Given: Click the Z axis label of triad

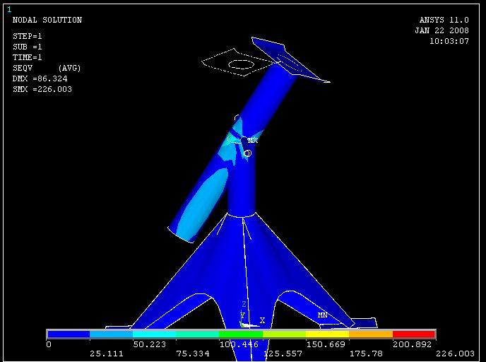Looking at the screenshot, I should click(x=244, y=304).
